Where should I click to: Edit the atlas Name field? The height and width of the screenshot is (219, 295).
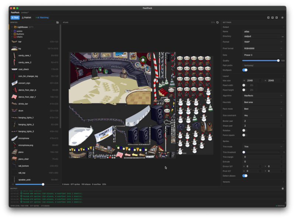coord(263,32)
